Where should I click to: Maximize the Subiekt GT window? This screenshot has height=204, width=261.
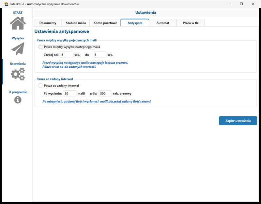pos(241,4)
